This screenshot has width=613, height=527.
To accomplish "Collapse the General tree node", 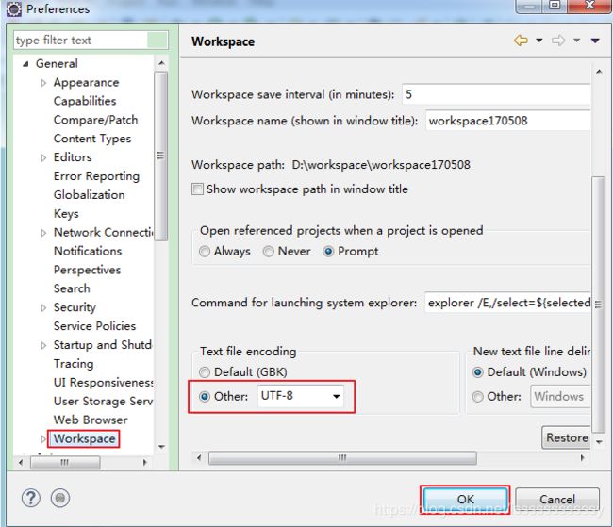I will point(25,64).
